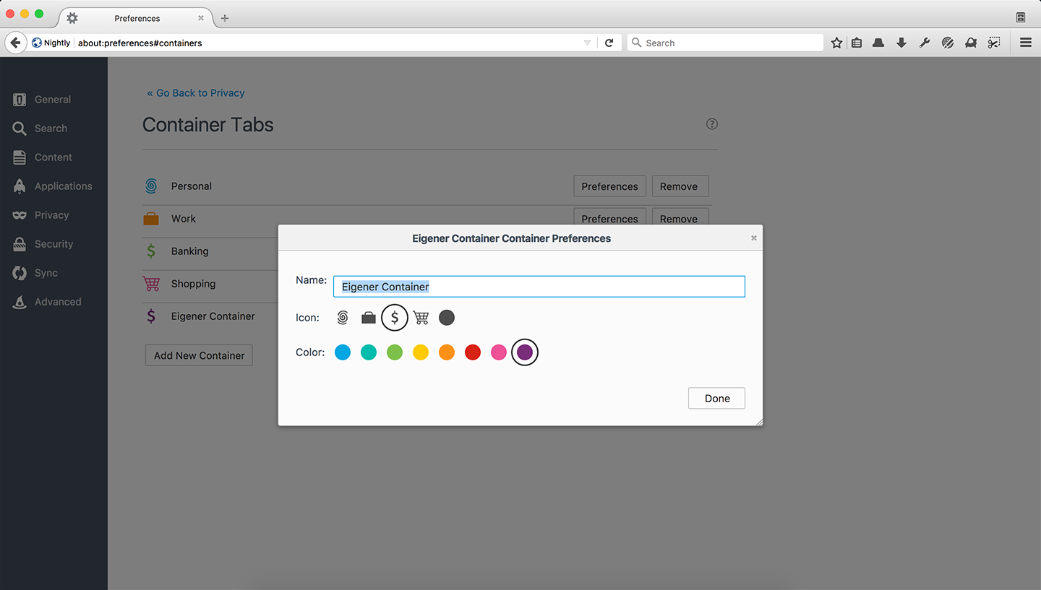Open the hamburger menu in toolbar
Screen dimensions: 1041x590
pos(1025,43)
